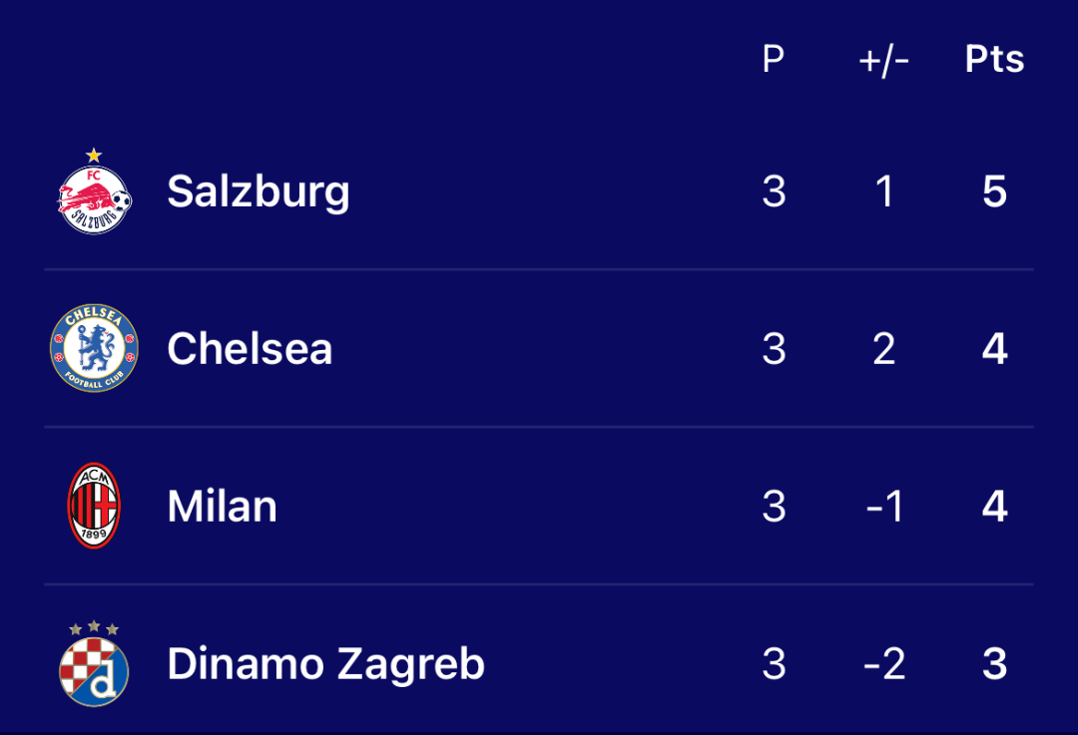
Task: Select Salzburg's games played value
Action: [775, 191]
